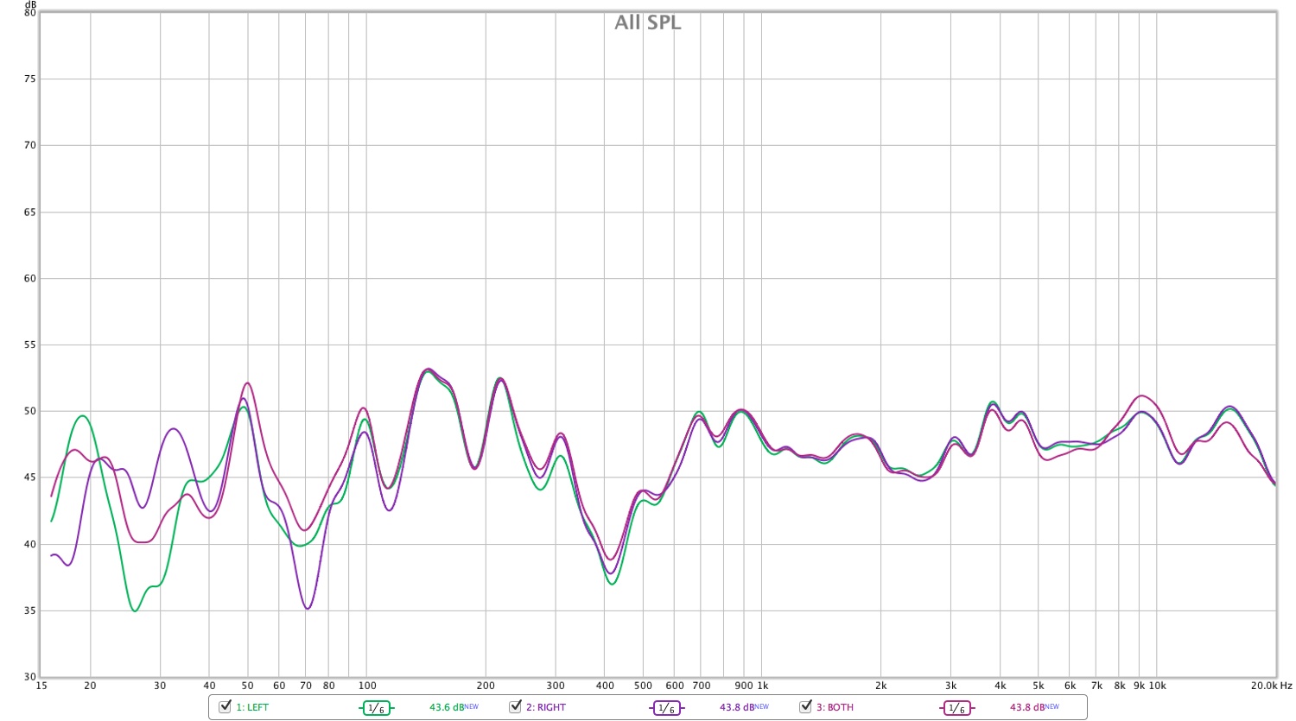Toggle the 3: BOTH trace checkbox

805,705
